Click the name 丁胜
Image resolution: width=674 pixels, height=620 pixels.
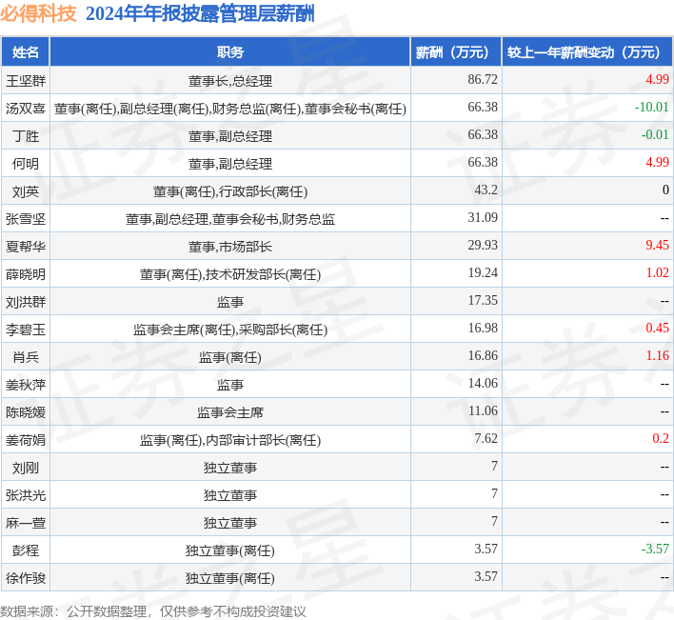26,136
